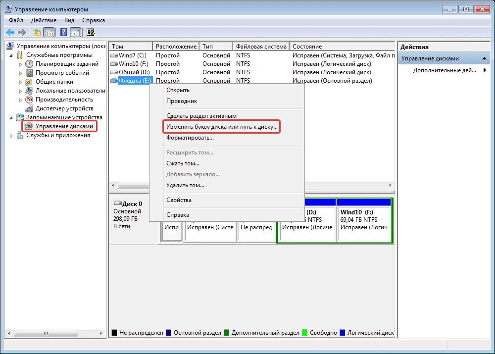Screen dimensions: 495x354
Task: Open the Справка menu in menu bar
Action: click(94, 20)
